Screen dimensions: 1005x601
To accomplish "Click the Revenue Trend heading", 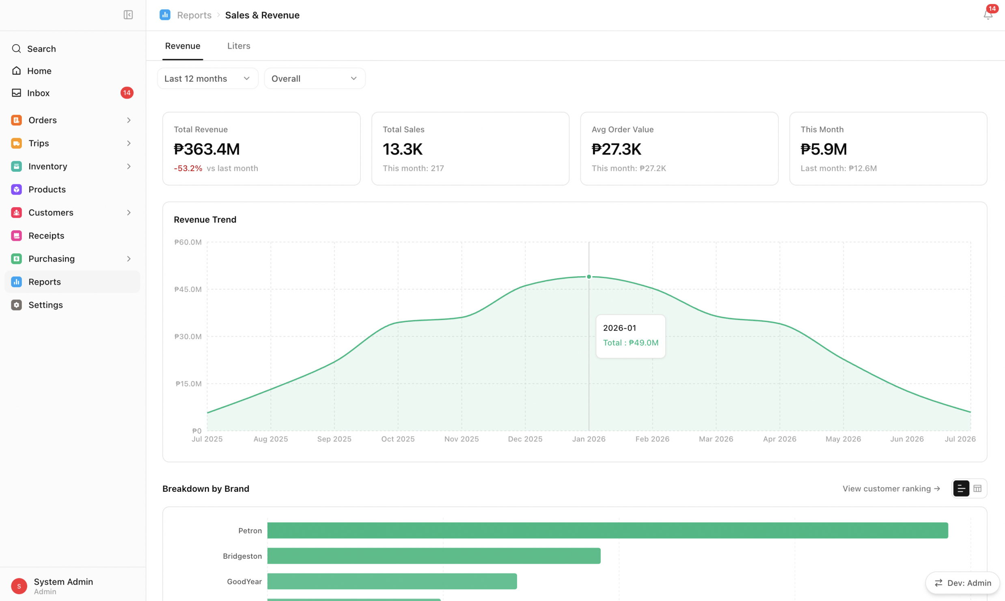I will pyautogui.click(x=205, y=220).
